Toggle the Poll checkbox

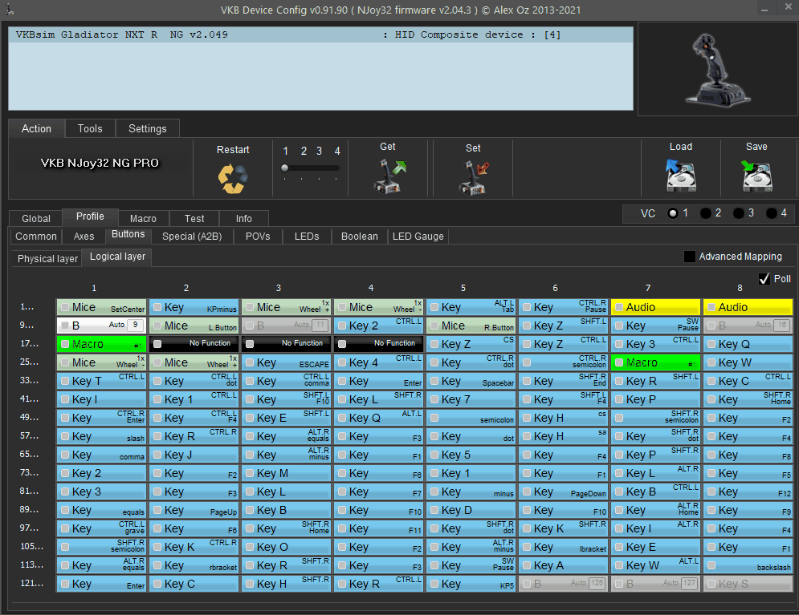[764, 278]
